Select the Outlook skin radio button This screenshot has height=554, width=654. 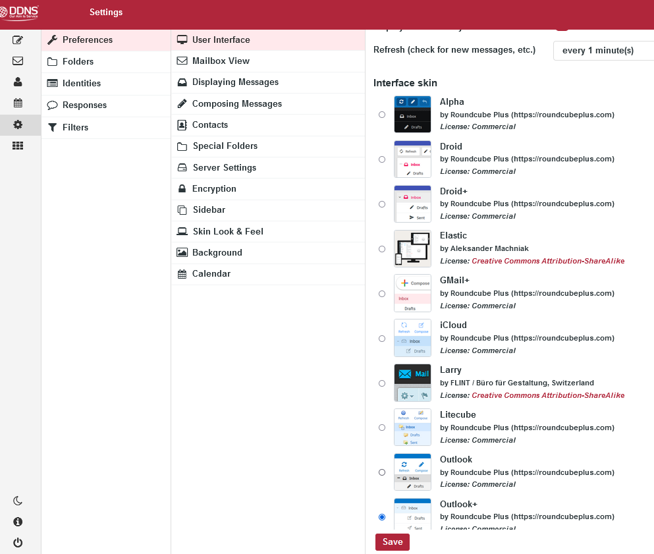(x=381, y=472)
